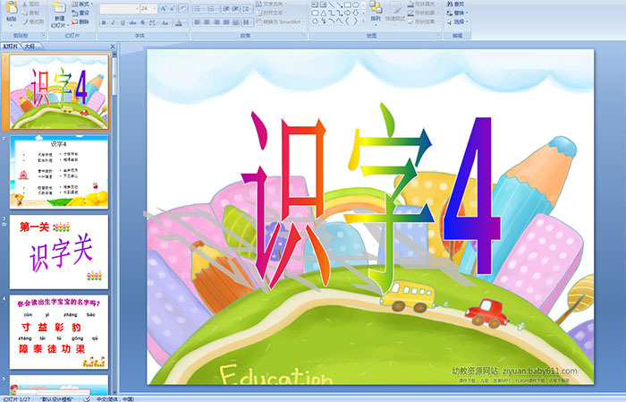Open the Paragraph dialog launcher
The width and height of the screenshot is (626, 402).
304,35
